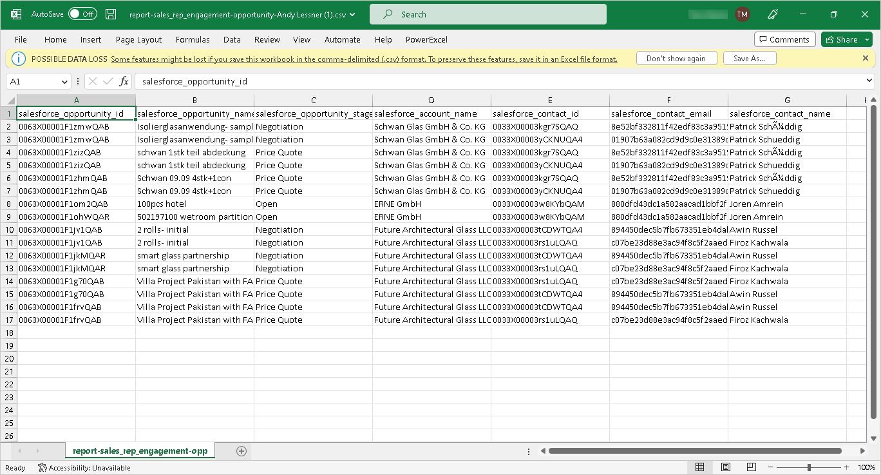Open the Data ribbon tab
881x475 pixels.
(x=232, y=39)
